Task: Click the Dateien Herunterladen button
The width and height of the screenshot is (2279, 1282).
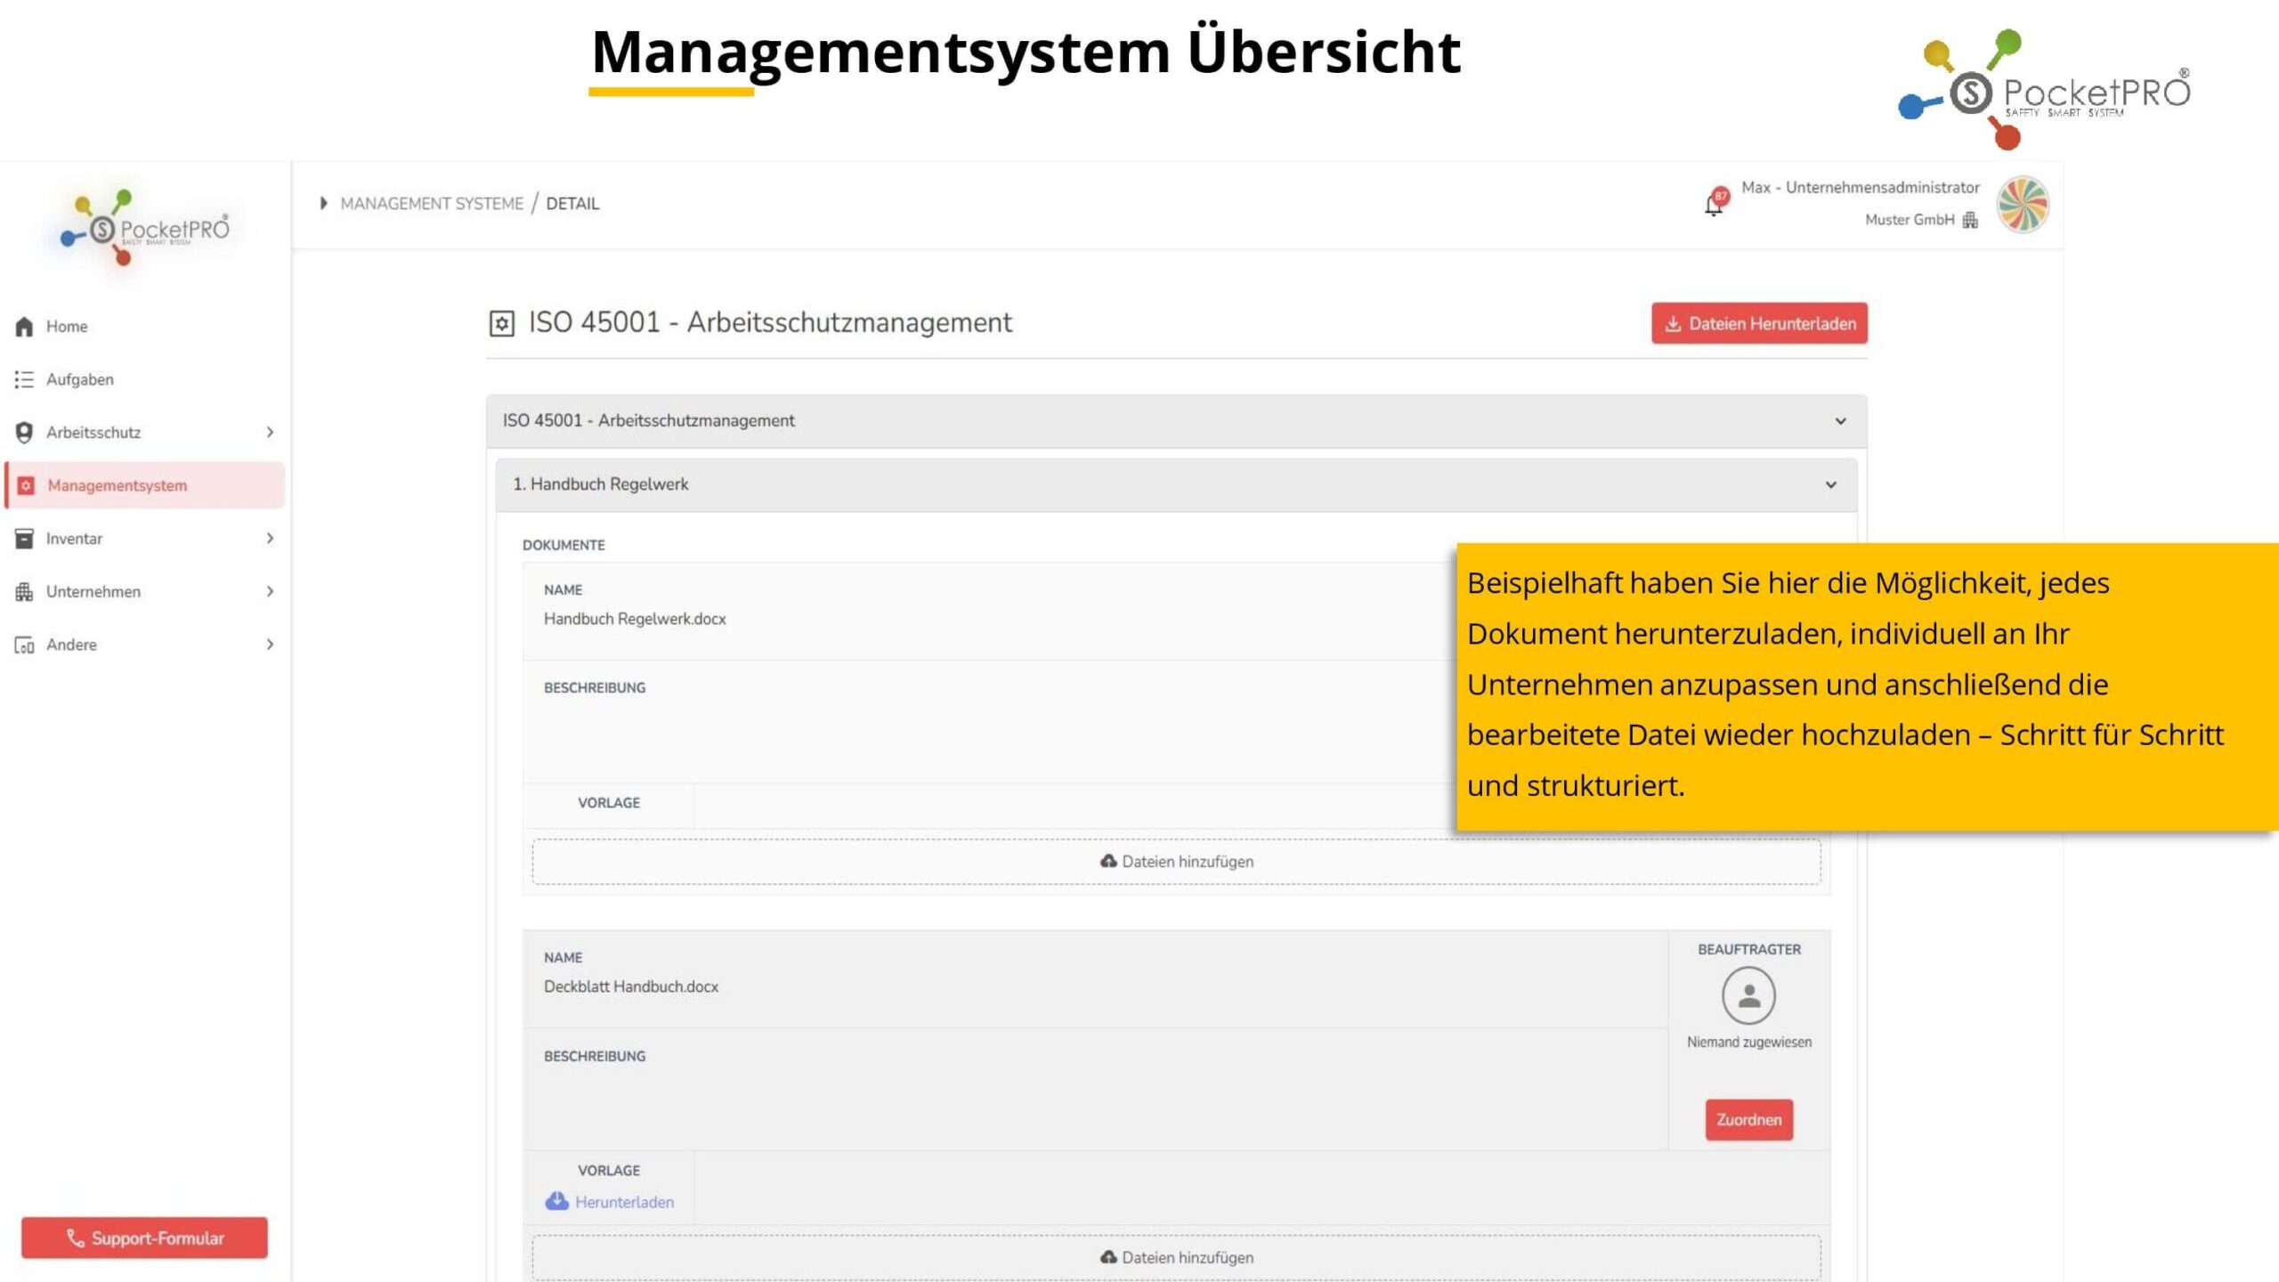Action: 1759,324
